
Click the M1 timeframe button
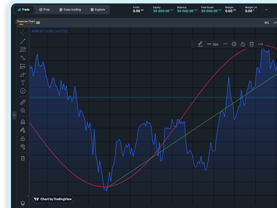266,22
